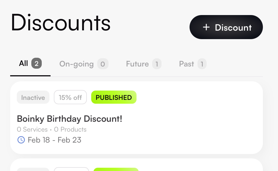Click the zero count badge beside On-going
278x171 pixels.
103,64
